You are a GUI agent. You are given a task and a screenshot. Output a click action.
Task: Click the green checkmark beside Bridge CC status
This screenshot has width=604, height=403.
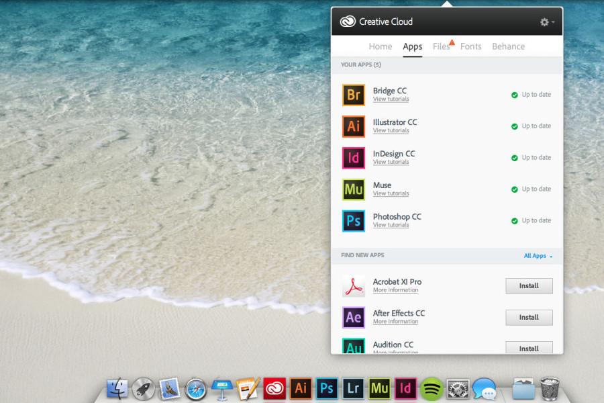click(x=514, y=95)
